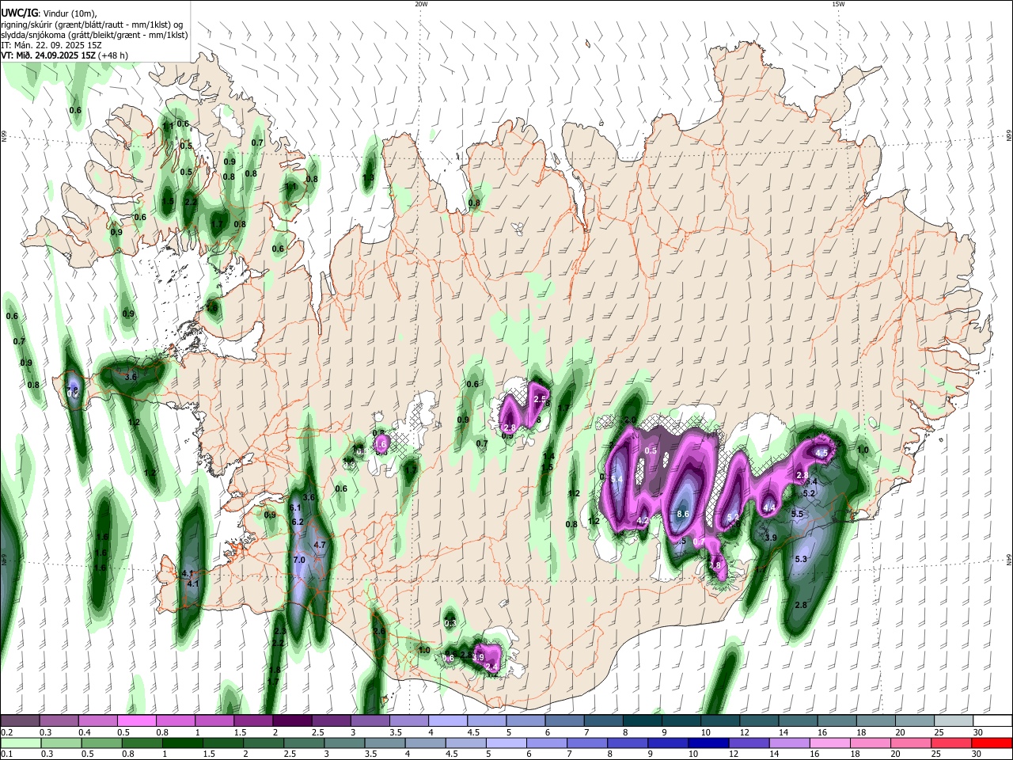Screen dimensions: 1013x760
Task: Select the light pink 16 swatch in the lower rain scale
Action: tap(829, 743)
